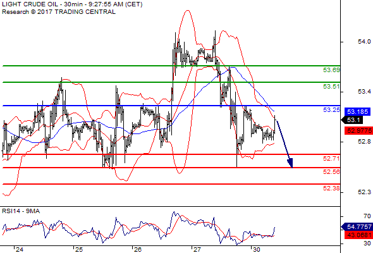Click the blue 54.7757 RSI value tag
This screenshot has width=373, height=253.
[x=357, y=227]
